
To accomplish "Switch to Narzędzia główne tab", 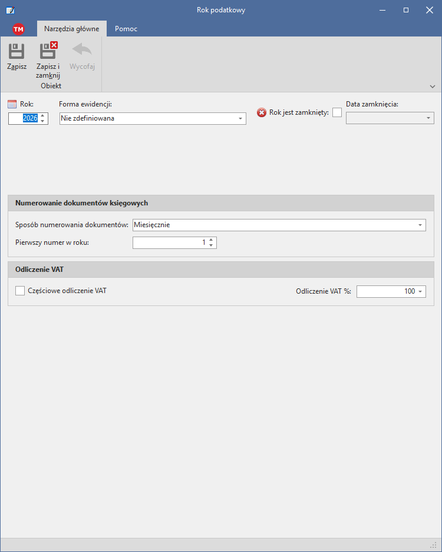I will click(71, 29).
